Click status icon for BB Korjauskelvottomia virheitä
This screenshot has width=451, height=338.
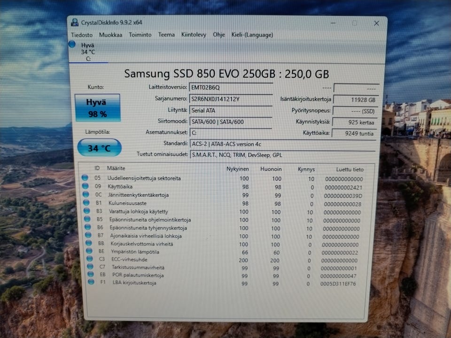89,243
